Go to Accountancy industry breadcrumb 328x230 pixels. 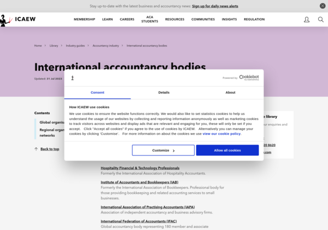(x=106, y=45)
